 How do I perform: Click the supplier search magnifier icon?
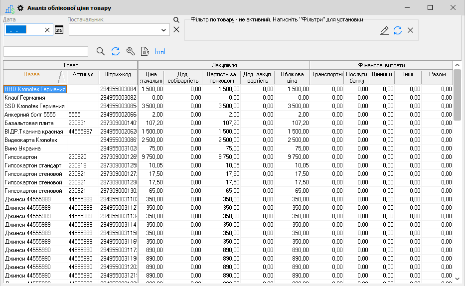176,20
